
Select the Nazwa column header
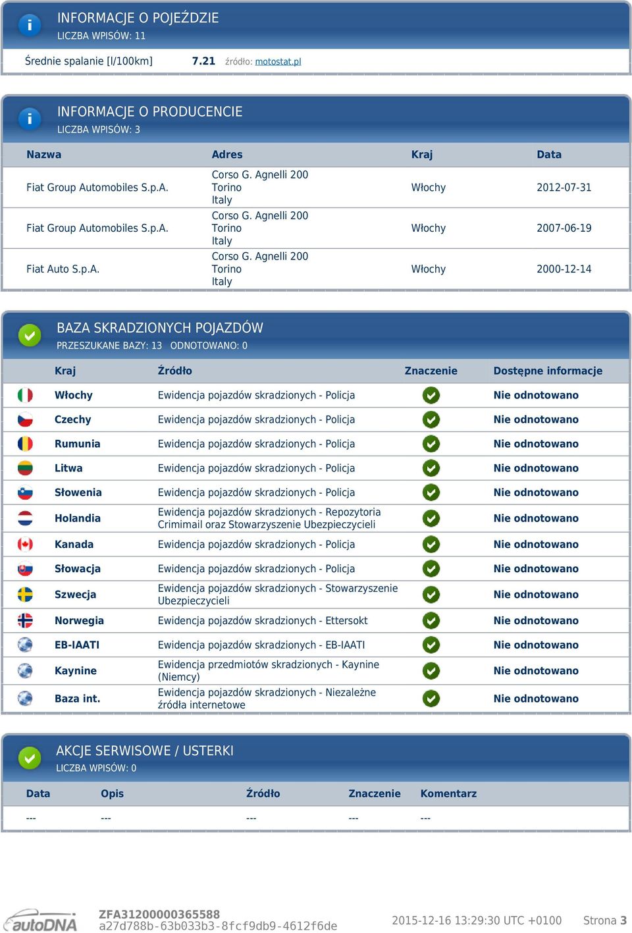[x=44, y=155]
